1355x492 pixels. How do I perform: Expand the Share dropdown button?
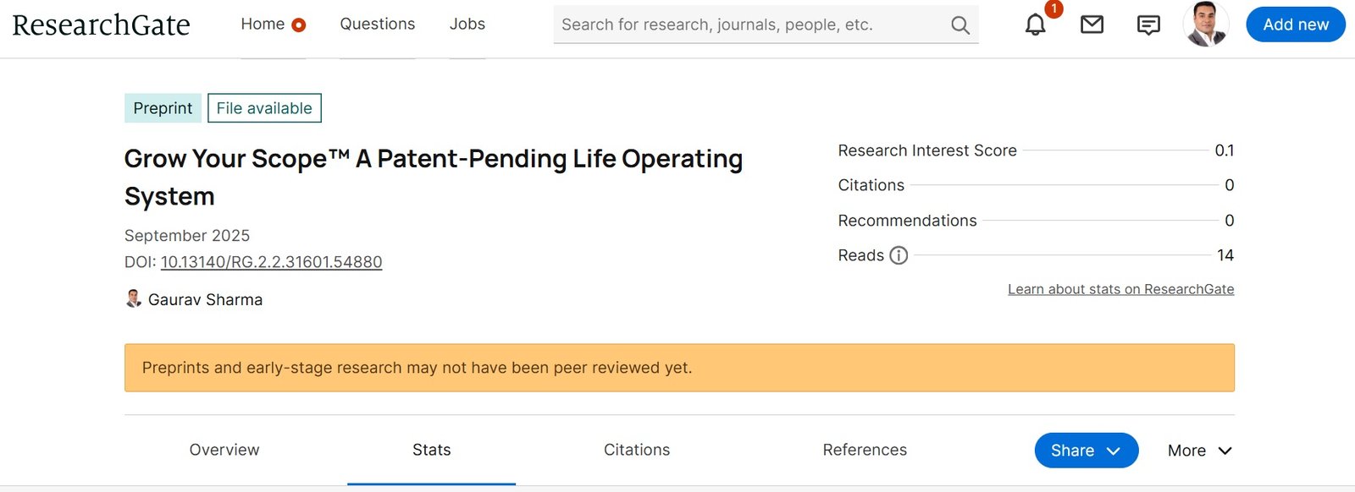1086,451
